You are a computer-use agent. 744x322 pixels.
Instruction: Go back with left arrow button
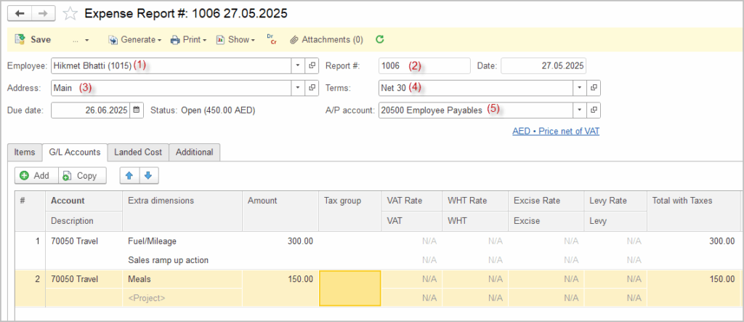point(20,13)
